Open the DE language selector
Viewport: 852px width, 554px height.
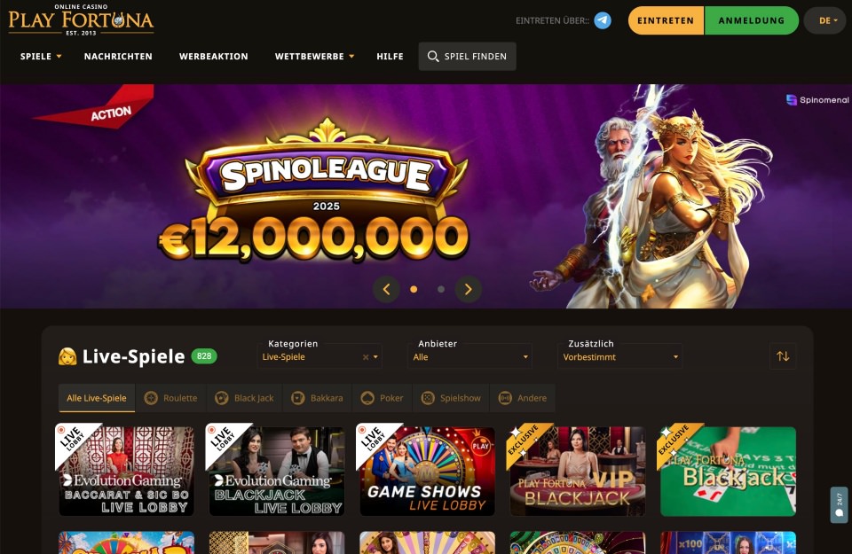pos(824,20)
